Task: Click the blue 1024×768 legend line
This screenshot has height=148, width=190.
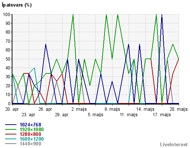Action: [x=11, y=125]
